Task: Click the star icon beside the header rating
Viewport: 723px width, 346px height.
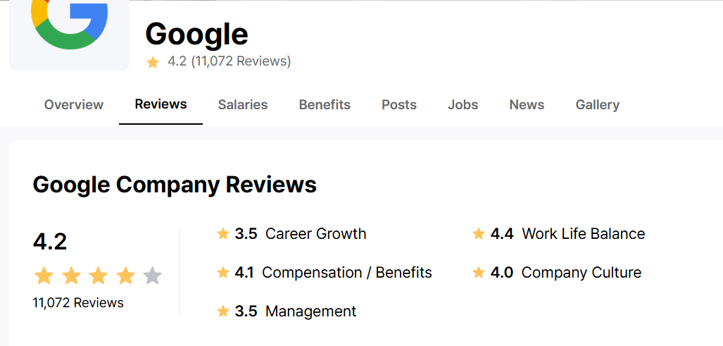Action: [153, 62]
